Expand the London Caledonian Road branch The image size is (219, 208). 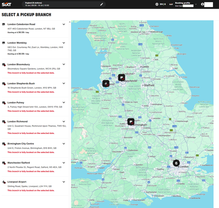pos(64,24)
